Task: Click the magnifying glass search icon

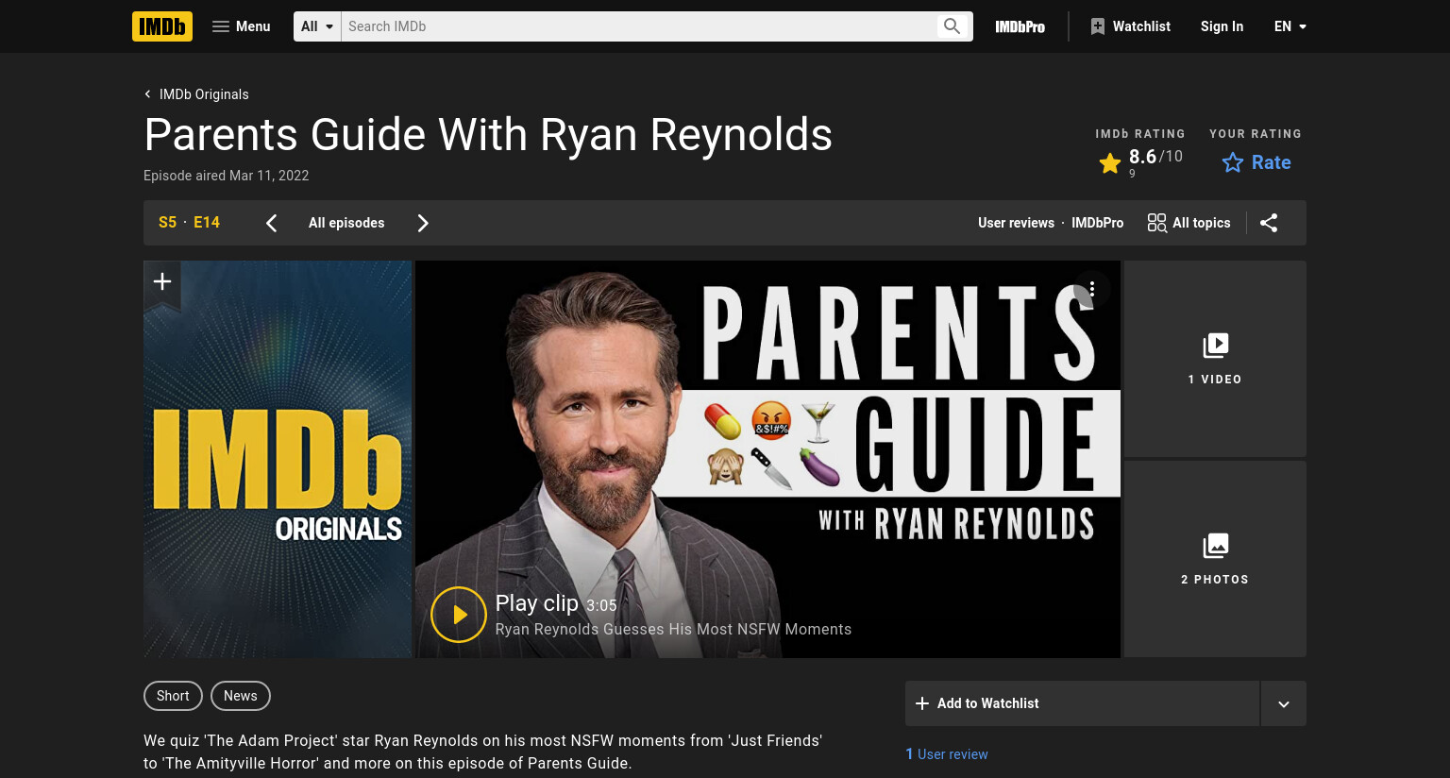Action: point(953,26)
